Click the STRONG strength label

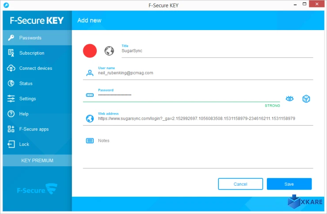pos(272,106)
